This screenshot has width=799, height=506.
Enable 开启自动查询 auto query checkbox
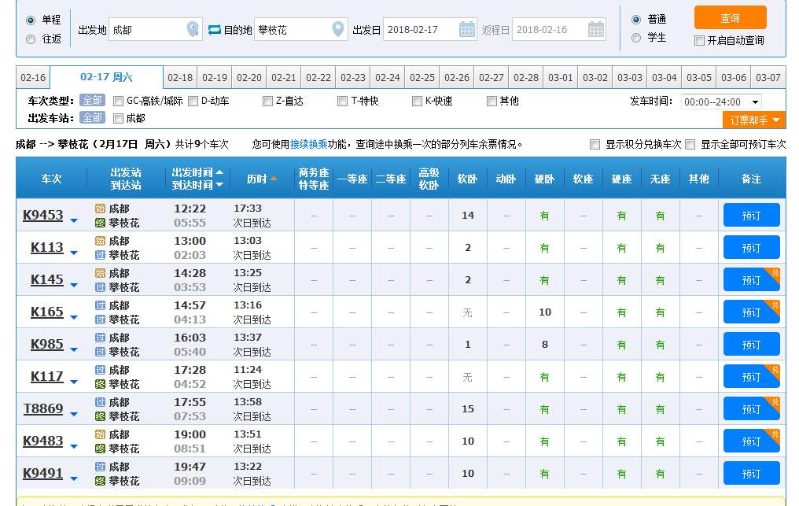[x=699, y=41]
